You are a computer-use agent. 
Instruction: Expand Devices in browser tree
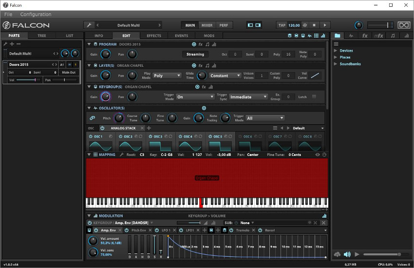335,50
